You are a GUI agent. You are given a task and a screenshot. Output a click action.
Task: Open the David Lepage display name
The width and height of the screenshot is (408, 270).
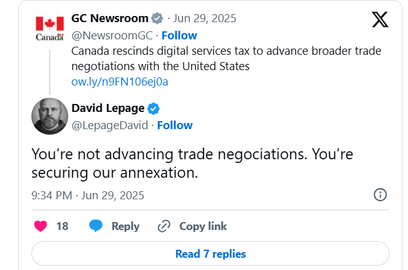108,108
